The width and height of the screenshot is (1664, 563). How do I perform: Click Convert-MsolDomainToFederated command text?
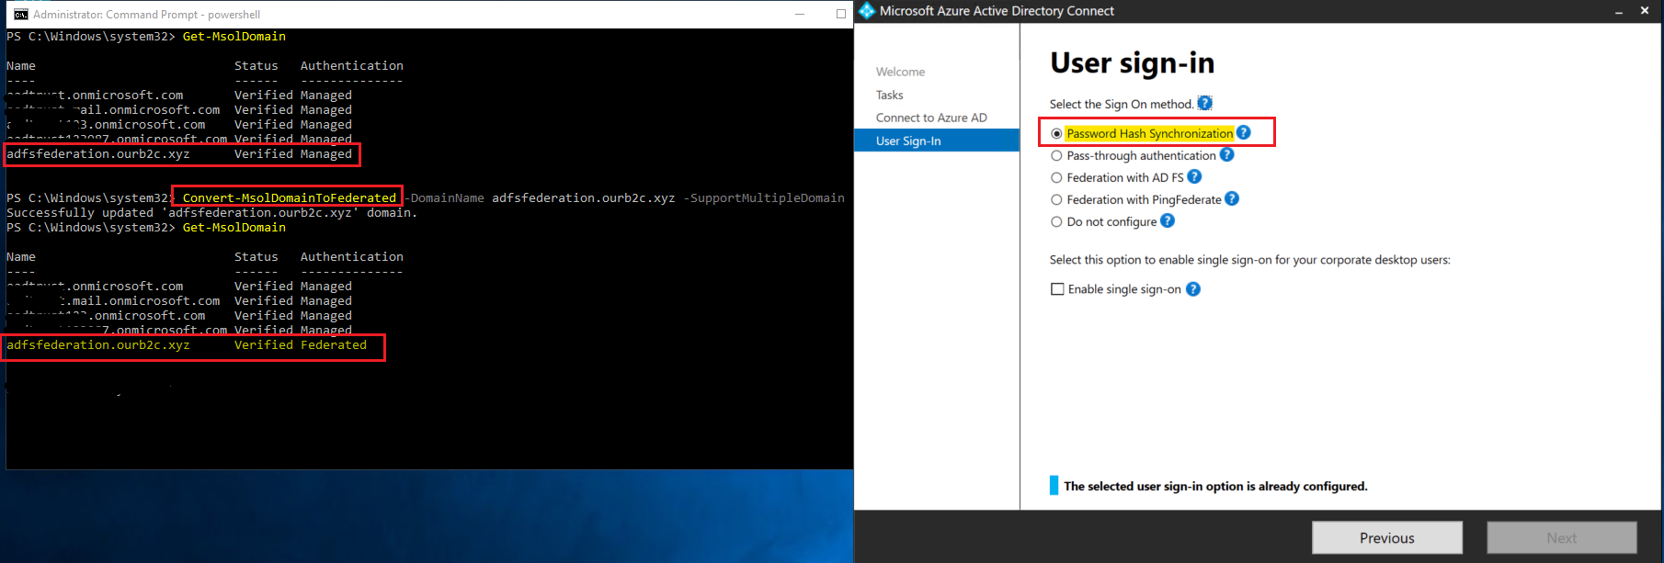click(x=289, y=197)
